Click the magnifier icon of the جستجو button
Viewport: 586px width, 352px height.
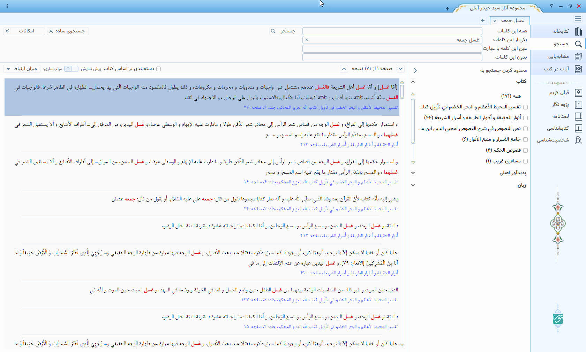coord(273,31)
